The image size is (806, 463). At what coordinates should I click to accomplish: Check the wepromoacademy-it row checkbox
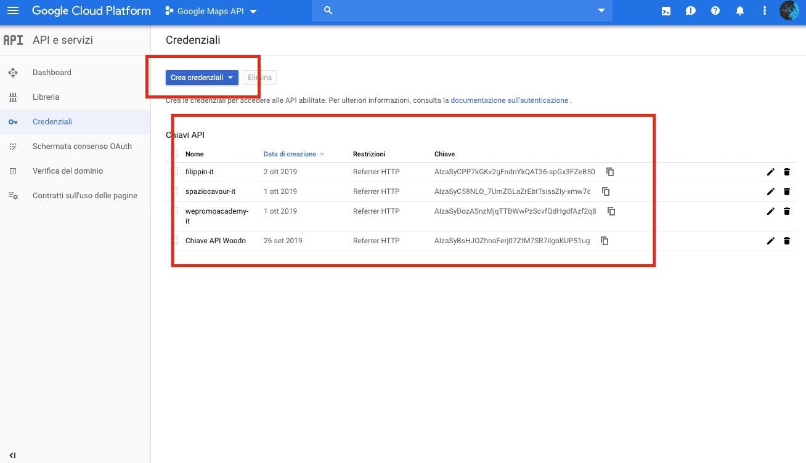click(176, 211)
